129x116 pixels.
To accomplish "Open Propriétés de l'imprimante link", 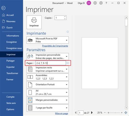I will [x=55, y=46].
